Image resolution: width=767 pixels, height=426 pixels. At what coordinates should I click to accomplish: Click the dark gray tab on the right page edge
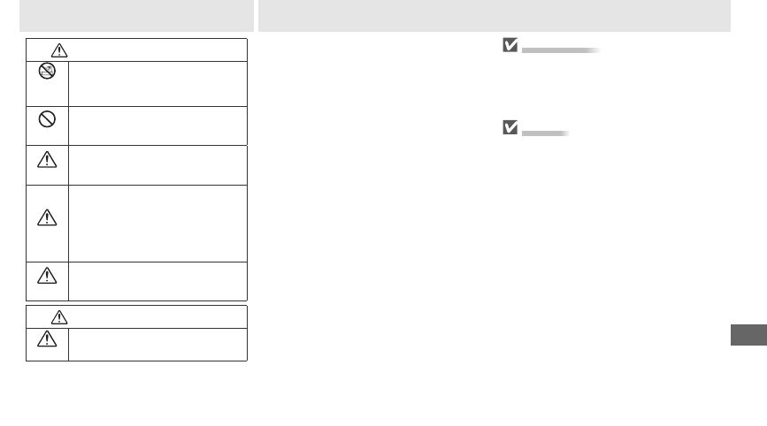pyautogui.click(x=749, y=335)
